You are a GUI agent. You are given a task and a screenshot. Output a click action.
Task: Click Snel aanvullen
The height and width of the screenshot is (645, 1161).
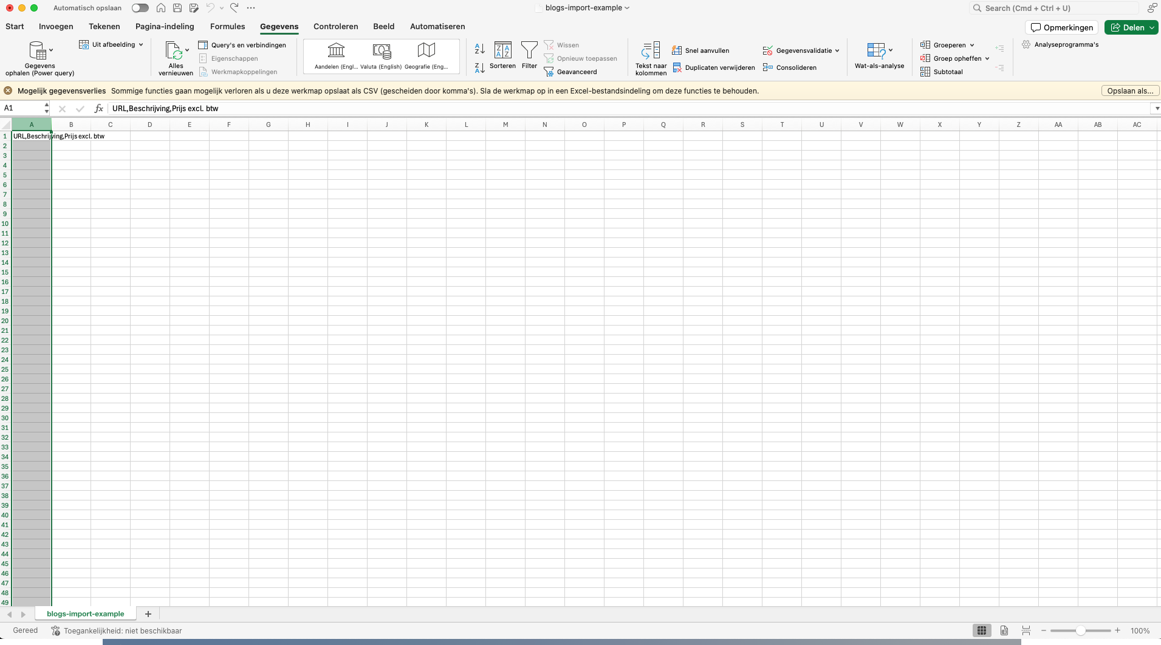point(700,50)
